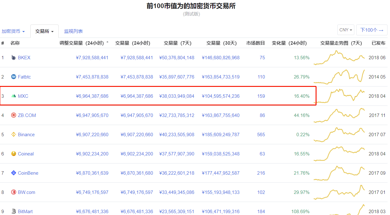Viewport: 390px width, 215px height.
Task: Open the BW.com exchange link
Action: (x=27, y=192)
